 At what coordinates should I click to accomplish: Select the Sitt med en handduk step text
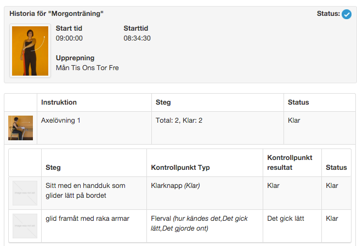click(x=86, y=191)
